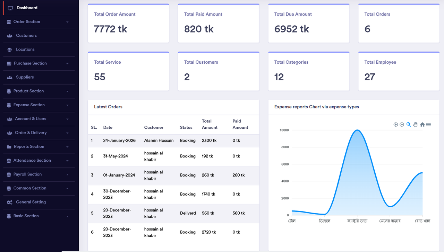The height and width of the screenshot is (252, 444).
Task: Activate chart selection zoom magnifier tool
Action: [409, 125]
